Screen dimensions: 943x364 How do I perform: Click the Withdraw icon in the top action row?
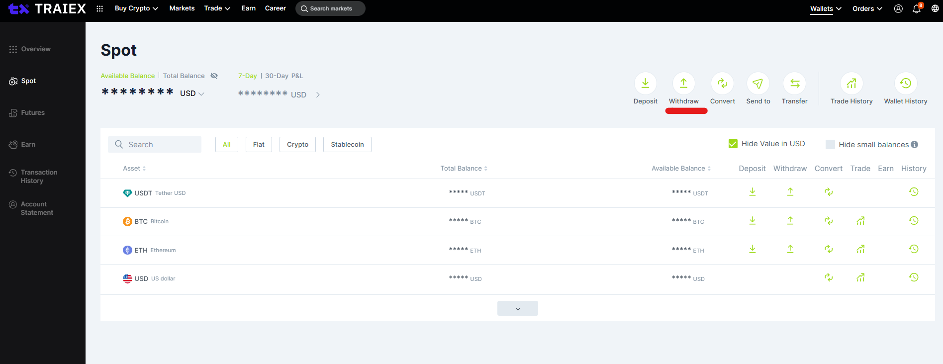point(684,83)
